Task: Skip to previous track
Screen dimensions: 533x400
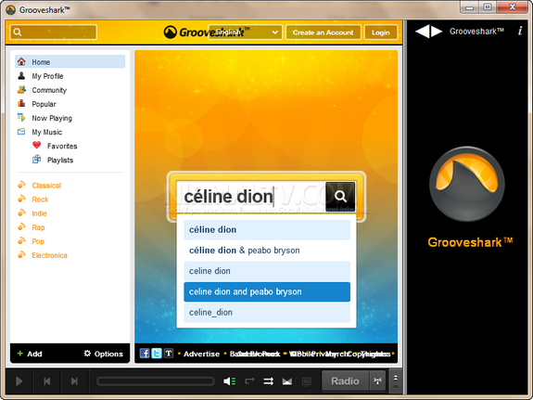Action: [x=47, y=381]
